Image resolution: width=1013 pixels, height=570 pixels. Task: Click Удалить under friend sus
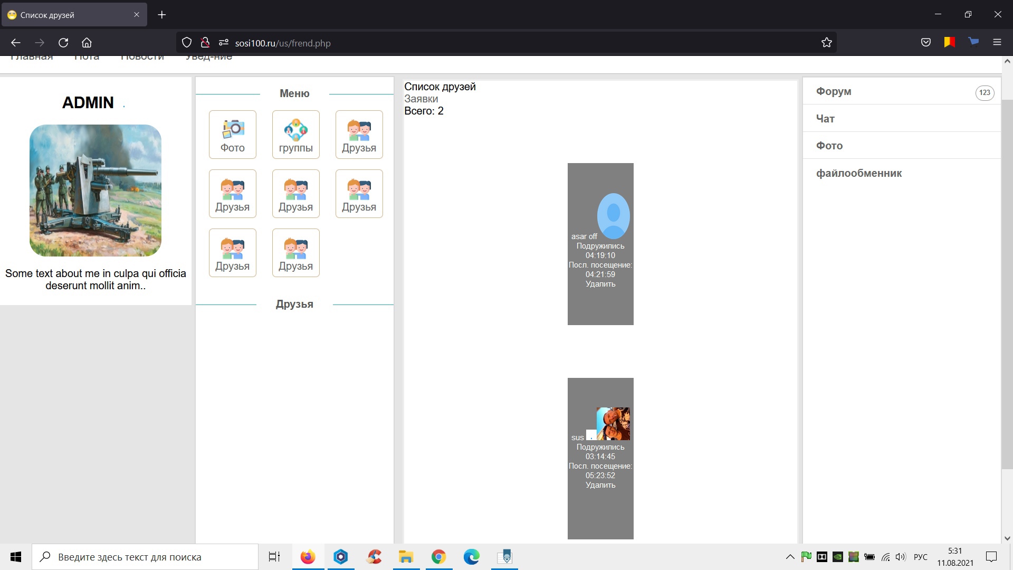coord(600,485)
